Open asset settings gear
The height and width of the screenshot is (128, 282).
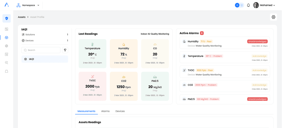[x=273, y=17]
